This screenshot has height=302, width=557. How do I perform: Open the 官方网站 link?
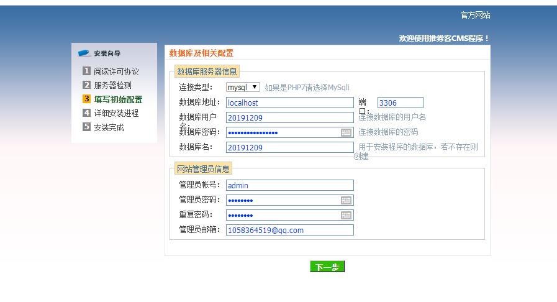pyautogui.click(x=475, y=15)
